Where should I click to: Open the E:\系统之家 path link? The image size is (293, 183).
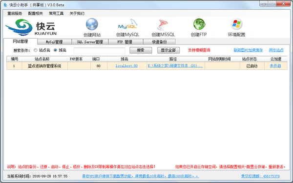coord(175,66)
